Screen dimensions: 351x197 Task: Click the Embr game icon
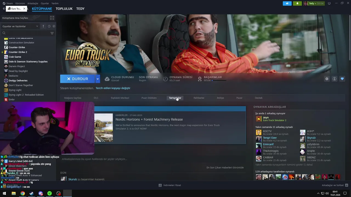coord(6,100)
